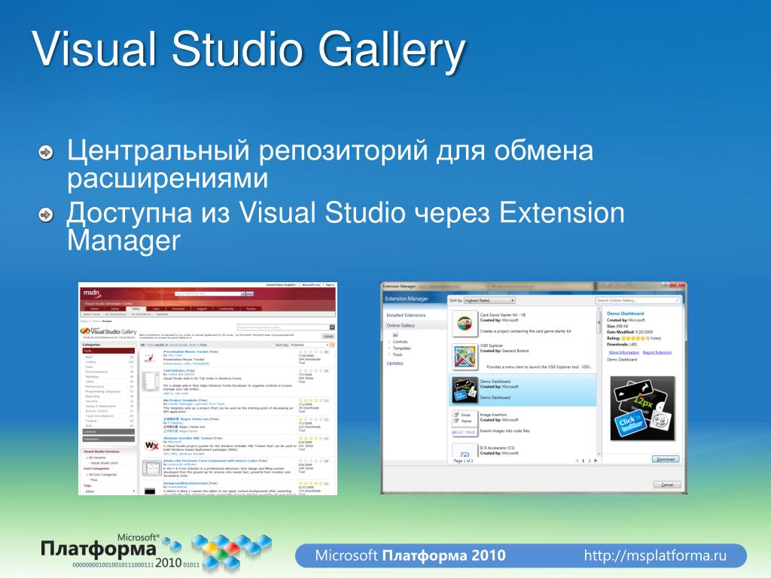Switch to Installed Extensions section
The height and width of the screenshot is (578, 771).
(x=406, y=315)
